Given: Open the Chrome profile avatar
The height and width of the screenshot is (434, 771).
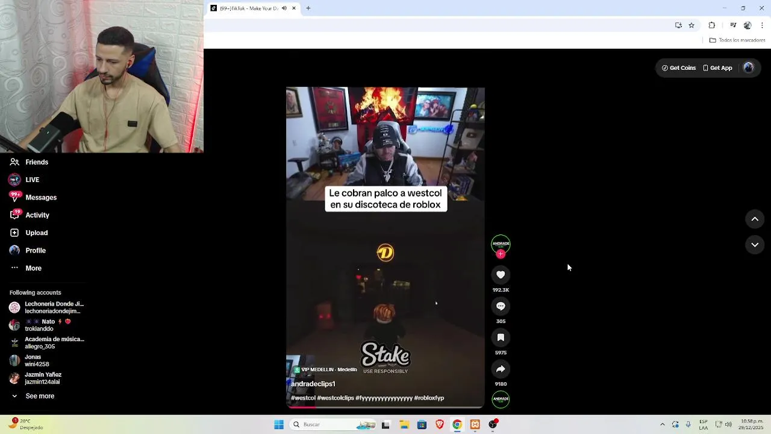Looking at the screenshot, I should pyautogui.click(x=748, y=25).
